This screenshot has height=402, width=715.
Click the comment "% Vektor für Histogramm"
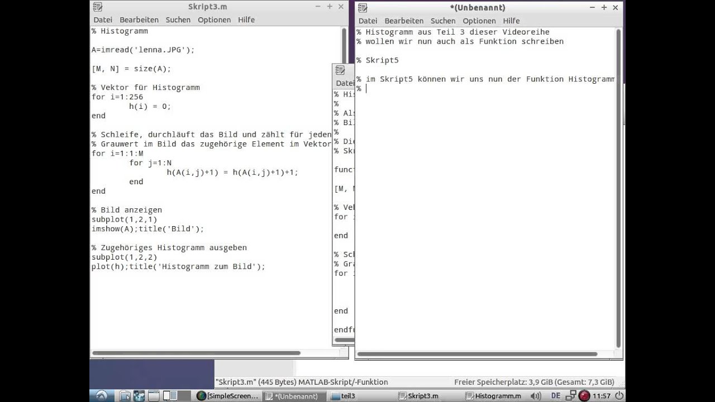point(146,88)
